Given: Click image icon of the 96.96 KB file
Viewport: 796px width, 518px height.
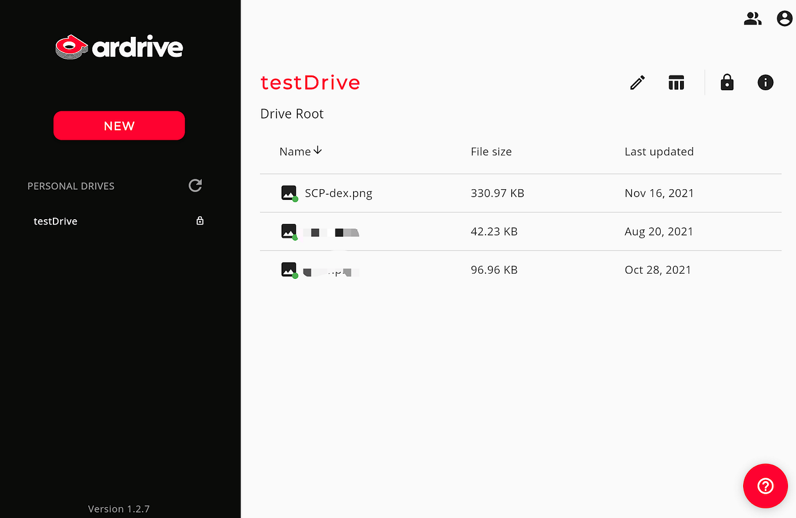Looking at the screenshot, I should (289, 269).
